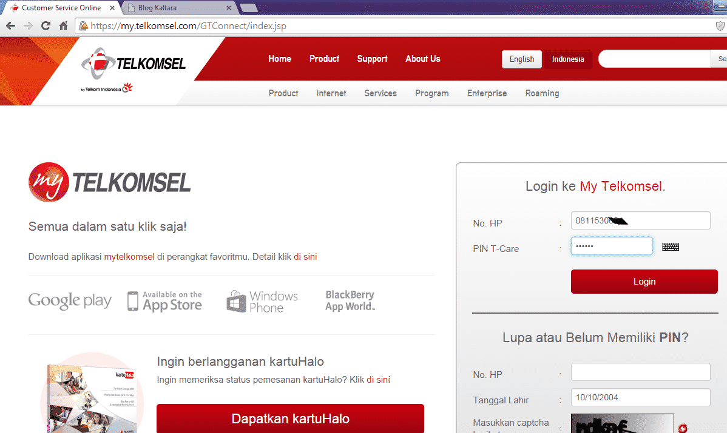Click the PIN T-Care password field
The image size is (727, 433).
pos(612,246)
